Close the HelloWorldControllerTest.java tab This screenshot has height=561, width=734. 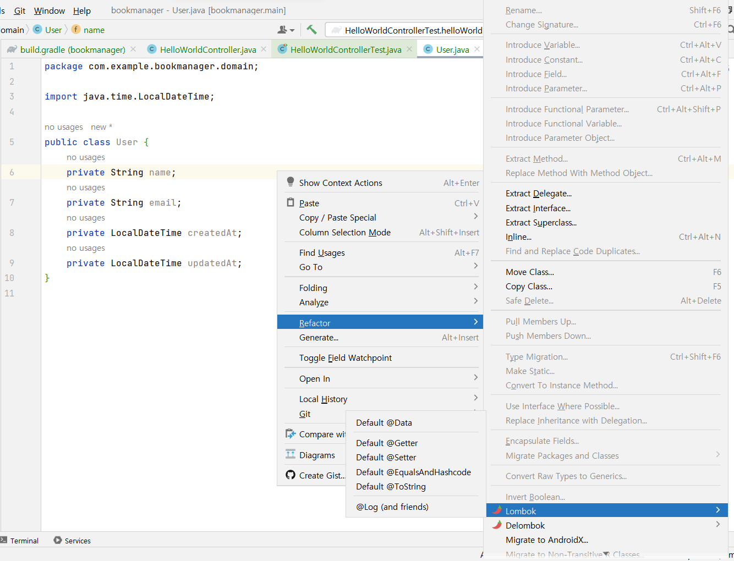pyautogui.click(x=409, y=49)
